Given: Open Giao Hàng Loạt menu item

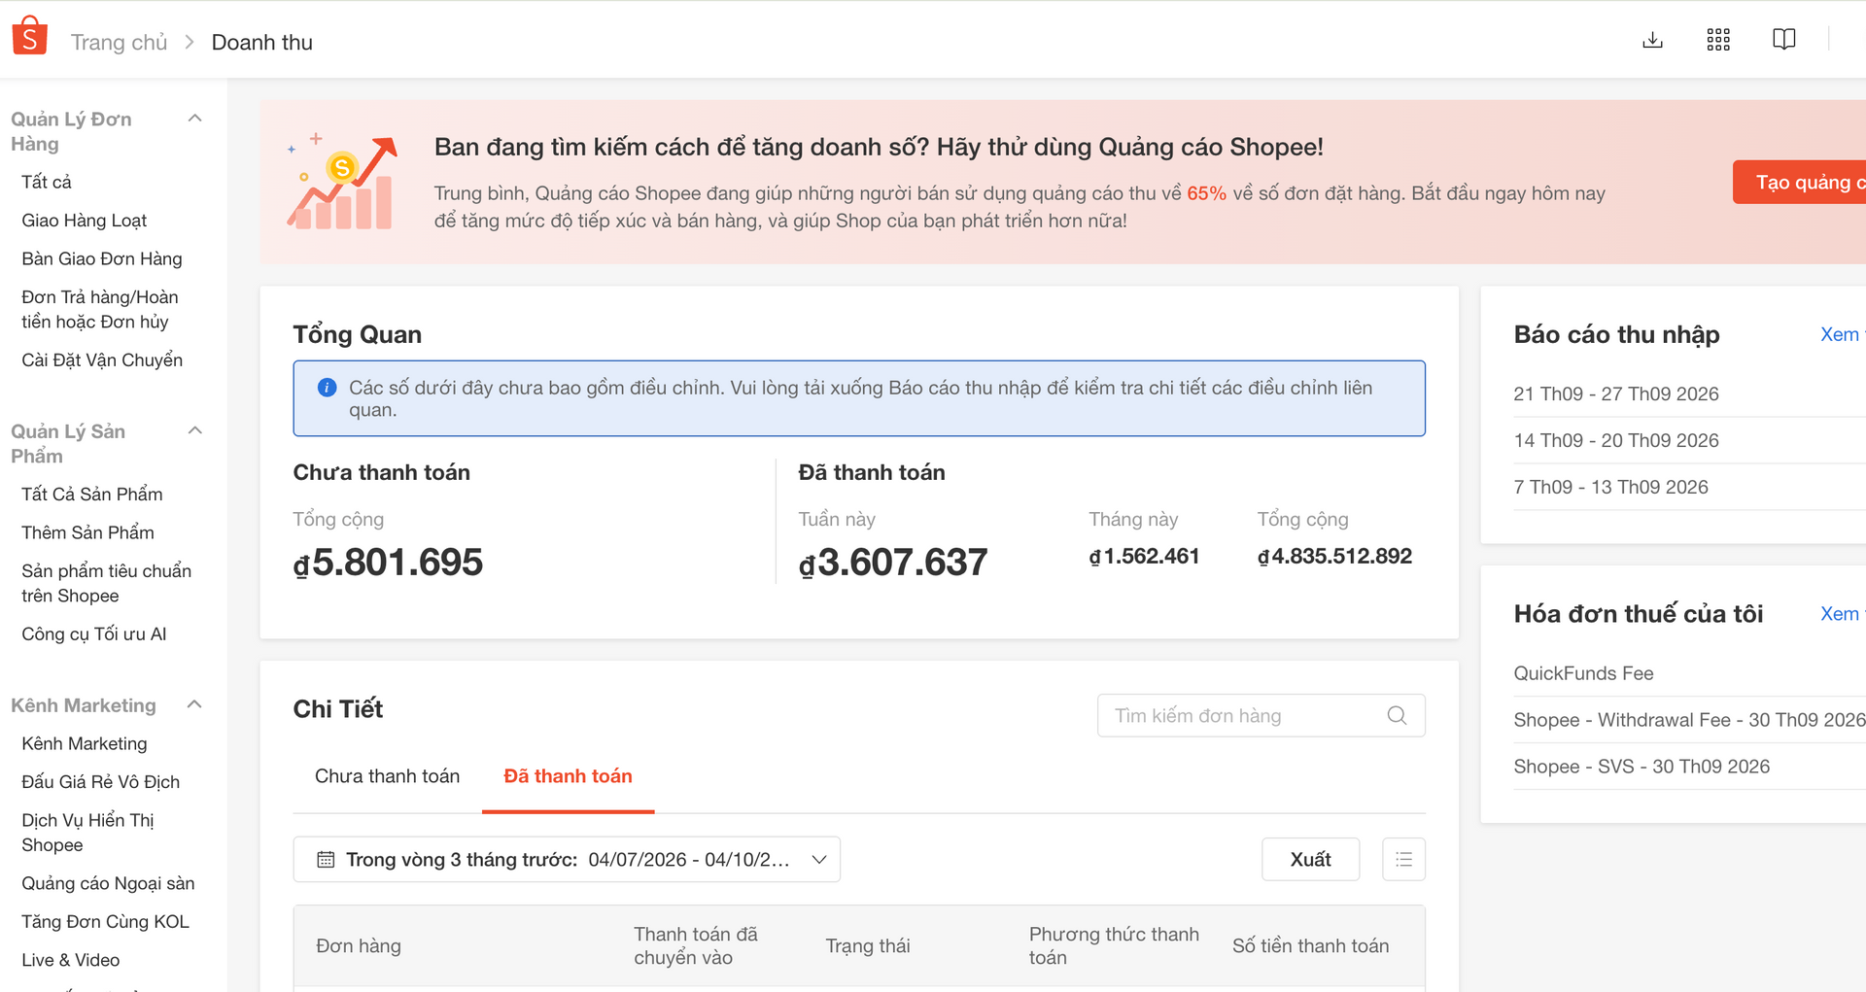Looking at the screenshot, I should click(84, 221).
